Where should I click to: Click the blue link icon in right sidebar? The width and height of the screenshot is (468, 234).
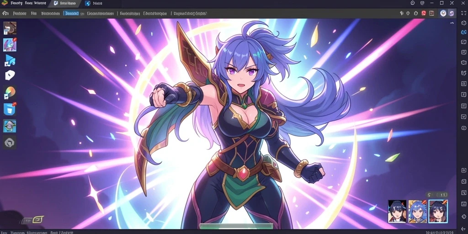[x=463, y=32]
